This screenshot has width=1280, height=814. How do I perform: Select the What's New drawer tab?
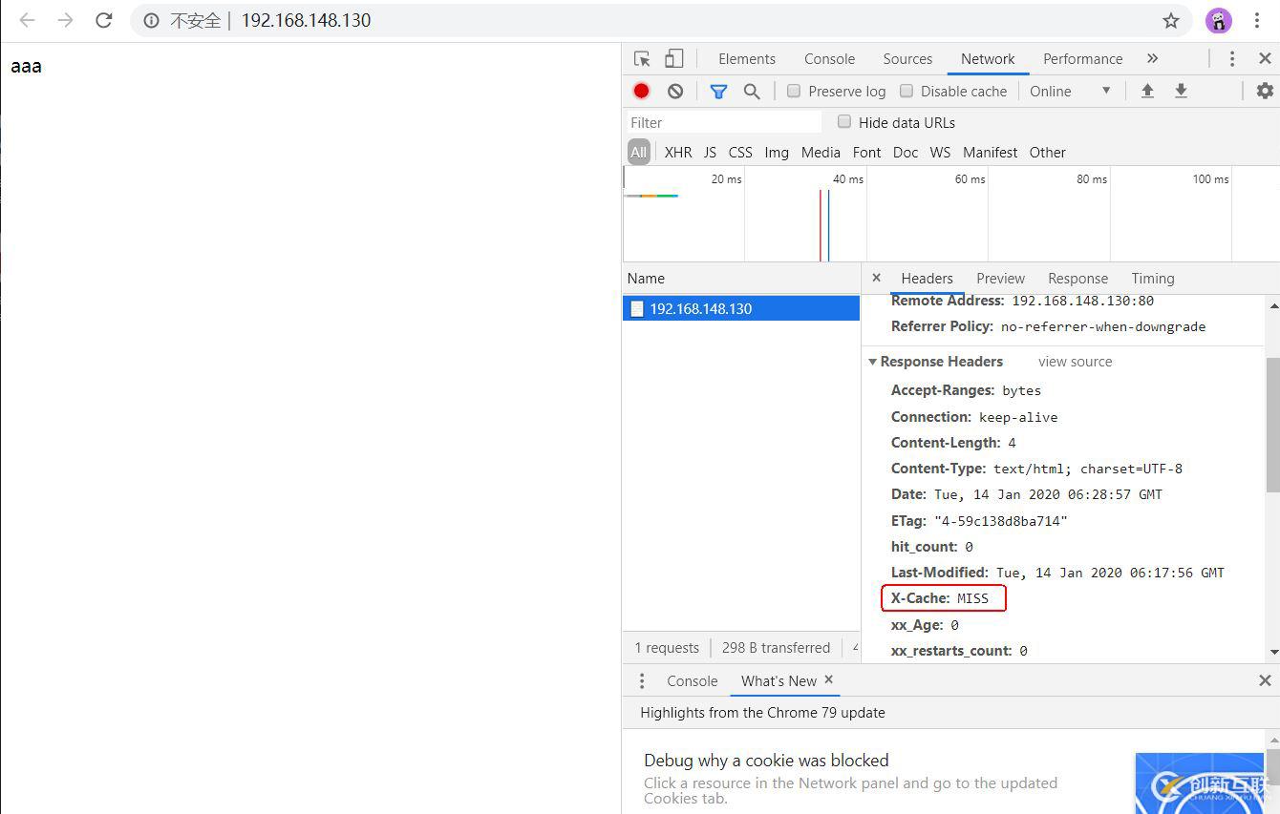coord(779,680)
